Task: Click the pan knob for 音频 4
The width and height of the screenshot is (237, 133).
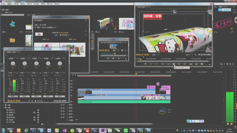Action: tap(48, 64)
